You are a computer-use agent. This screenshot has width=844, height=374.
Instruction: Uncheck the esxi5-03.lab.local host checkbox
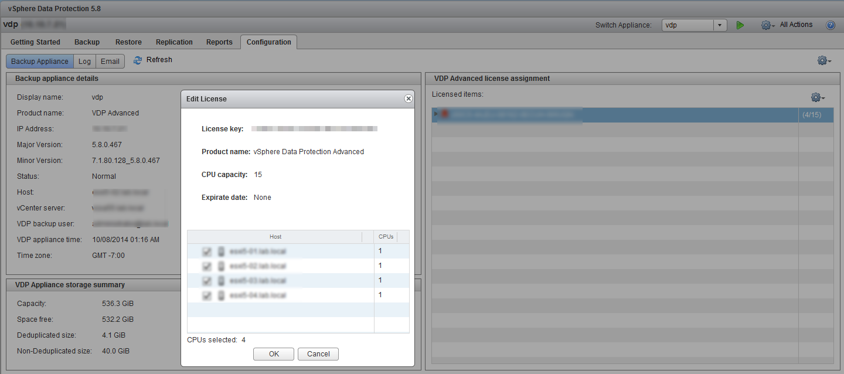coord(207,281)
